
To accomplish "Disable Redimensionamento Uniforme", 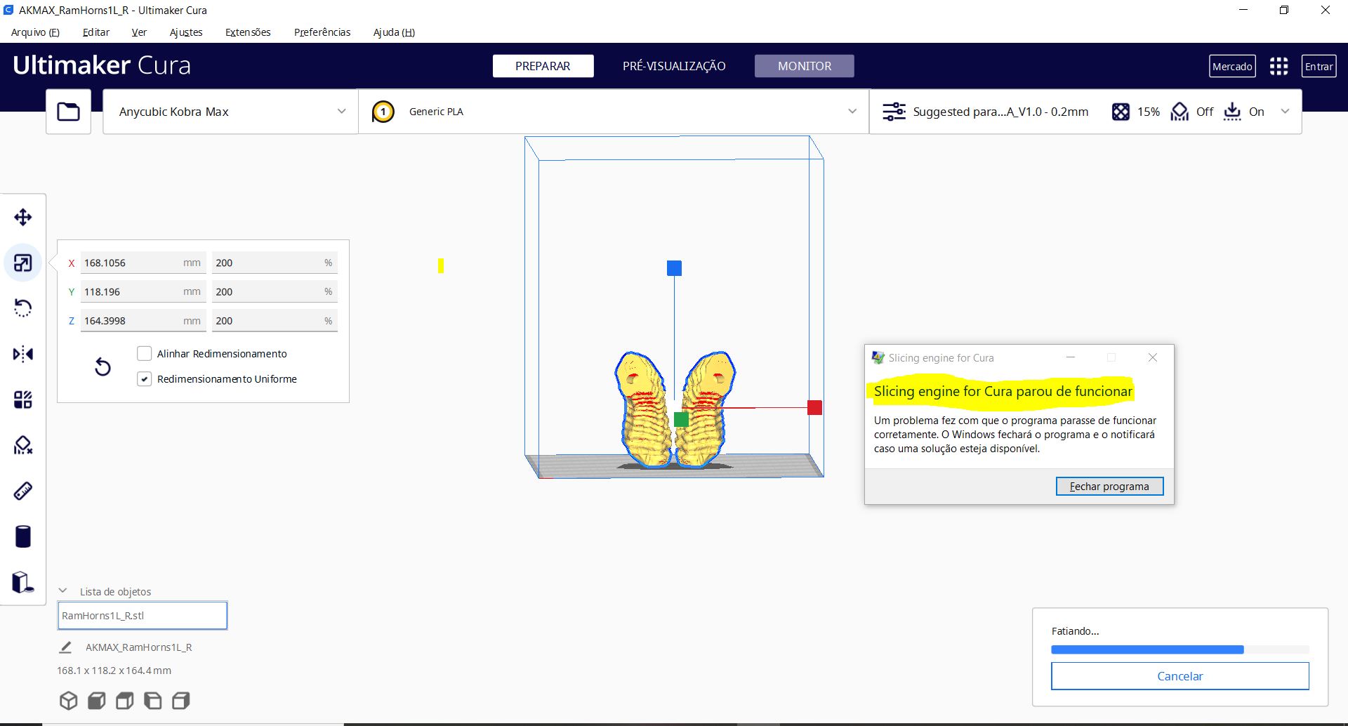I will pyautogui.click(x=145, y=378).
